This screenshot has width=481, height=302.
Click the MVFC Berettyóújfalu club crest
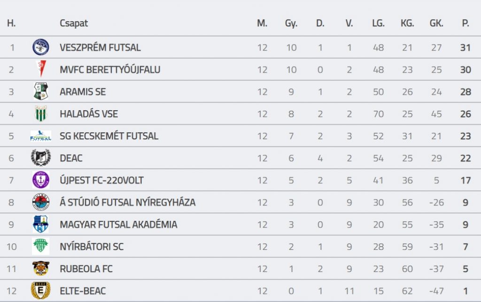click(x=40, y=69)
